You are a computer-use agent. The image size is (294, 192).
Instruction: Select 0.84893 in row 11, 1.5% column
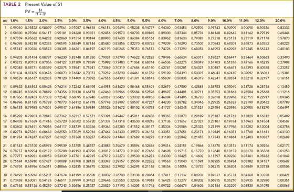tap(31, 87)
